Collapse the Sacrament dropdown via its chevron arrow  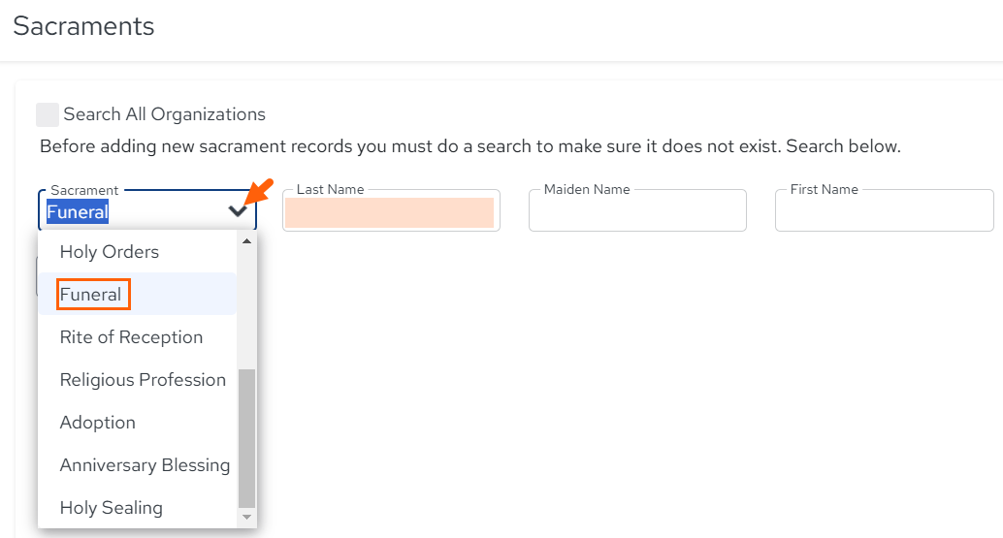pos(238,211)
